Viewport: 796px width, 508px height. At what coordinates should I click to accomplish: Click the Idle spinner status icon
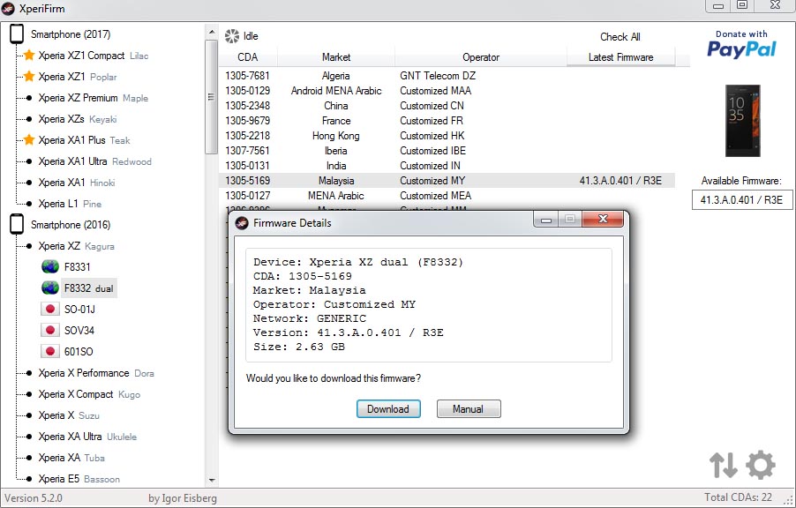[x=232, y=36]
